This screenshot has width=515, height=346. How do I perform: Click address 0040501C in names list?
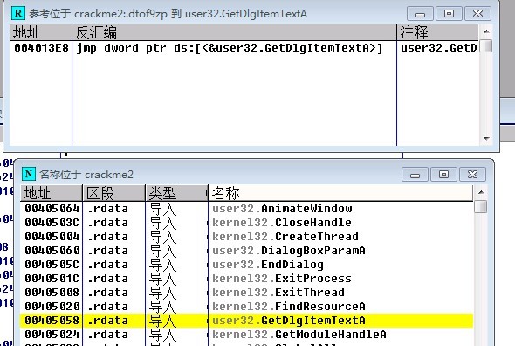tap(51, 279)
